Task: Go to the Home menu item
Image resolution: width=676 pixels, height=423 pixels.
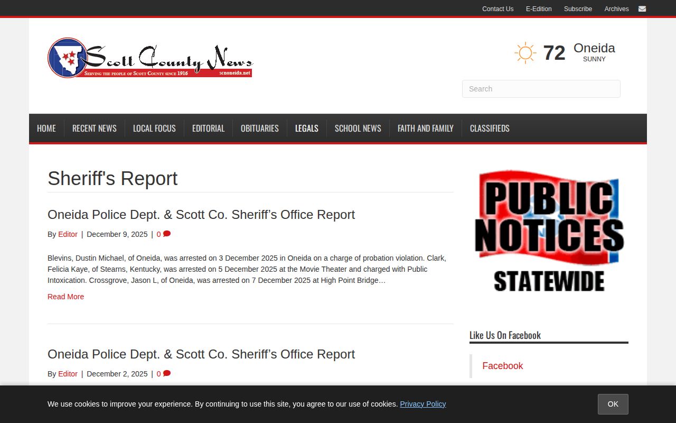Action: point(46,128)
